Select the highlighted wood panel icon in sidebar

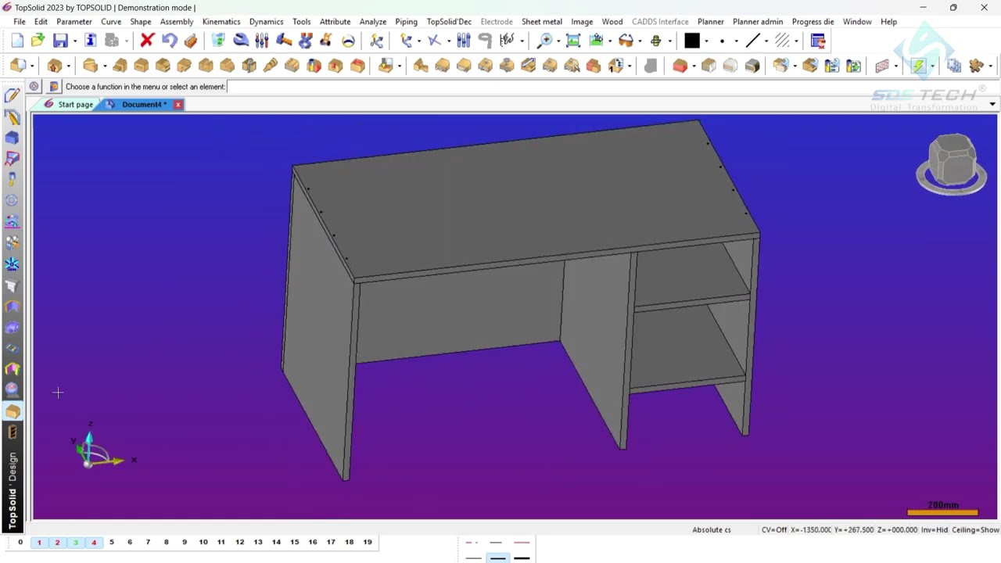click(12, 411)
